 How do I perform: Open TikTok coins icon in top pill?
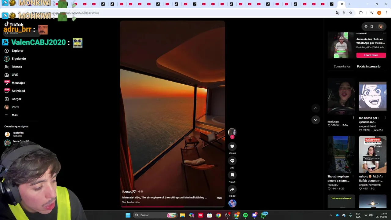pos(366,27)
